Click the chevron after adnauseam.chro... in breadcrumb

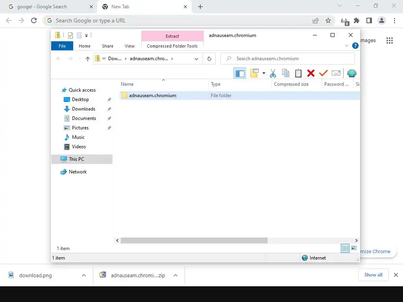coord(172,59)
